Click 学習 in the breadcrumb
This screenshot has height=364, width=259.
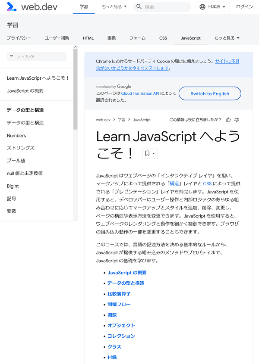click(x=121, y=120)
